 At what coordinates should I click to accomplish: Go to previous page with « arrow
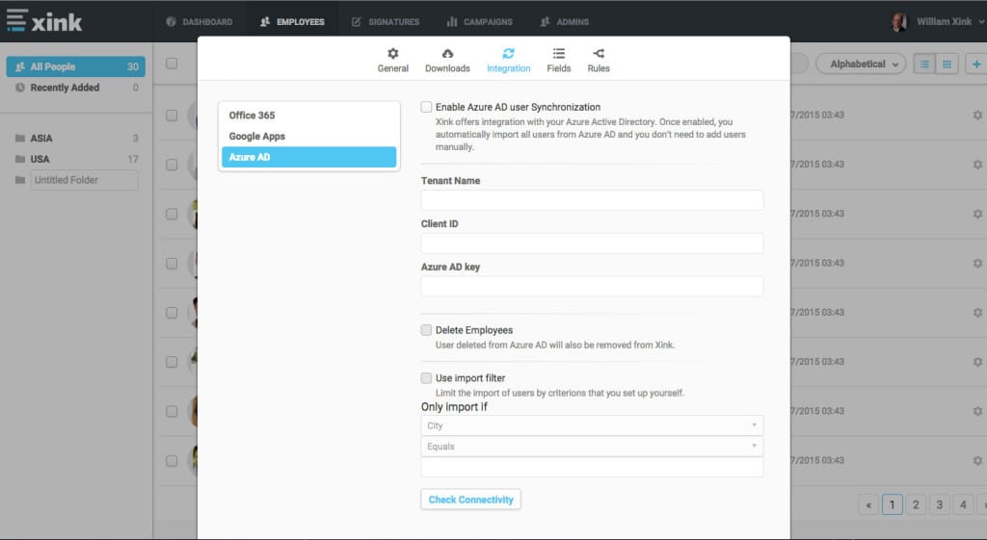(x=868, y=504)
